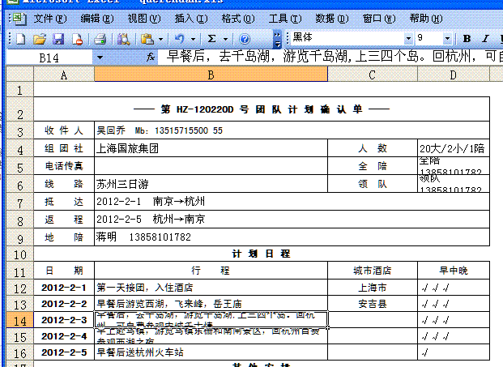Open the toolbar options expander
503x367 pixels.
278,39
